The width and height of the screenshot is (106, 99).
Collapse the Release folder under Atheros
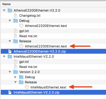coord(10,41)
